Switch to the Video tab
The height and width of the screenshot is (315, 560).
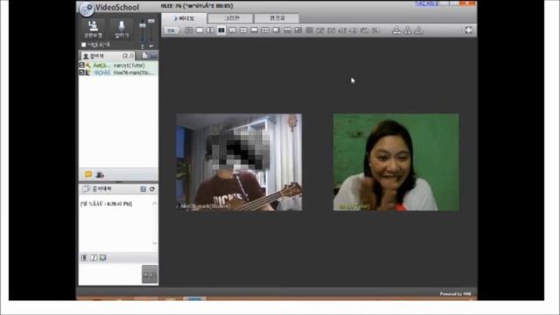click(184, 18)
